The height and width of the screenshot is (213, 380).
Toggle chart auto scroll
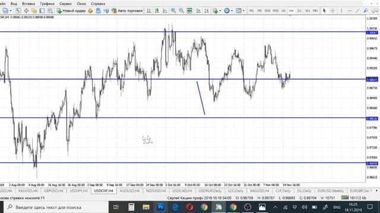point(198,11)
